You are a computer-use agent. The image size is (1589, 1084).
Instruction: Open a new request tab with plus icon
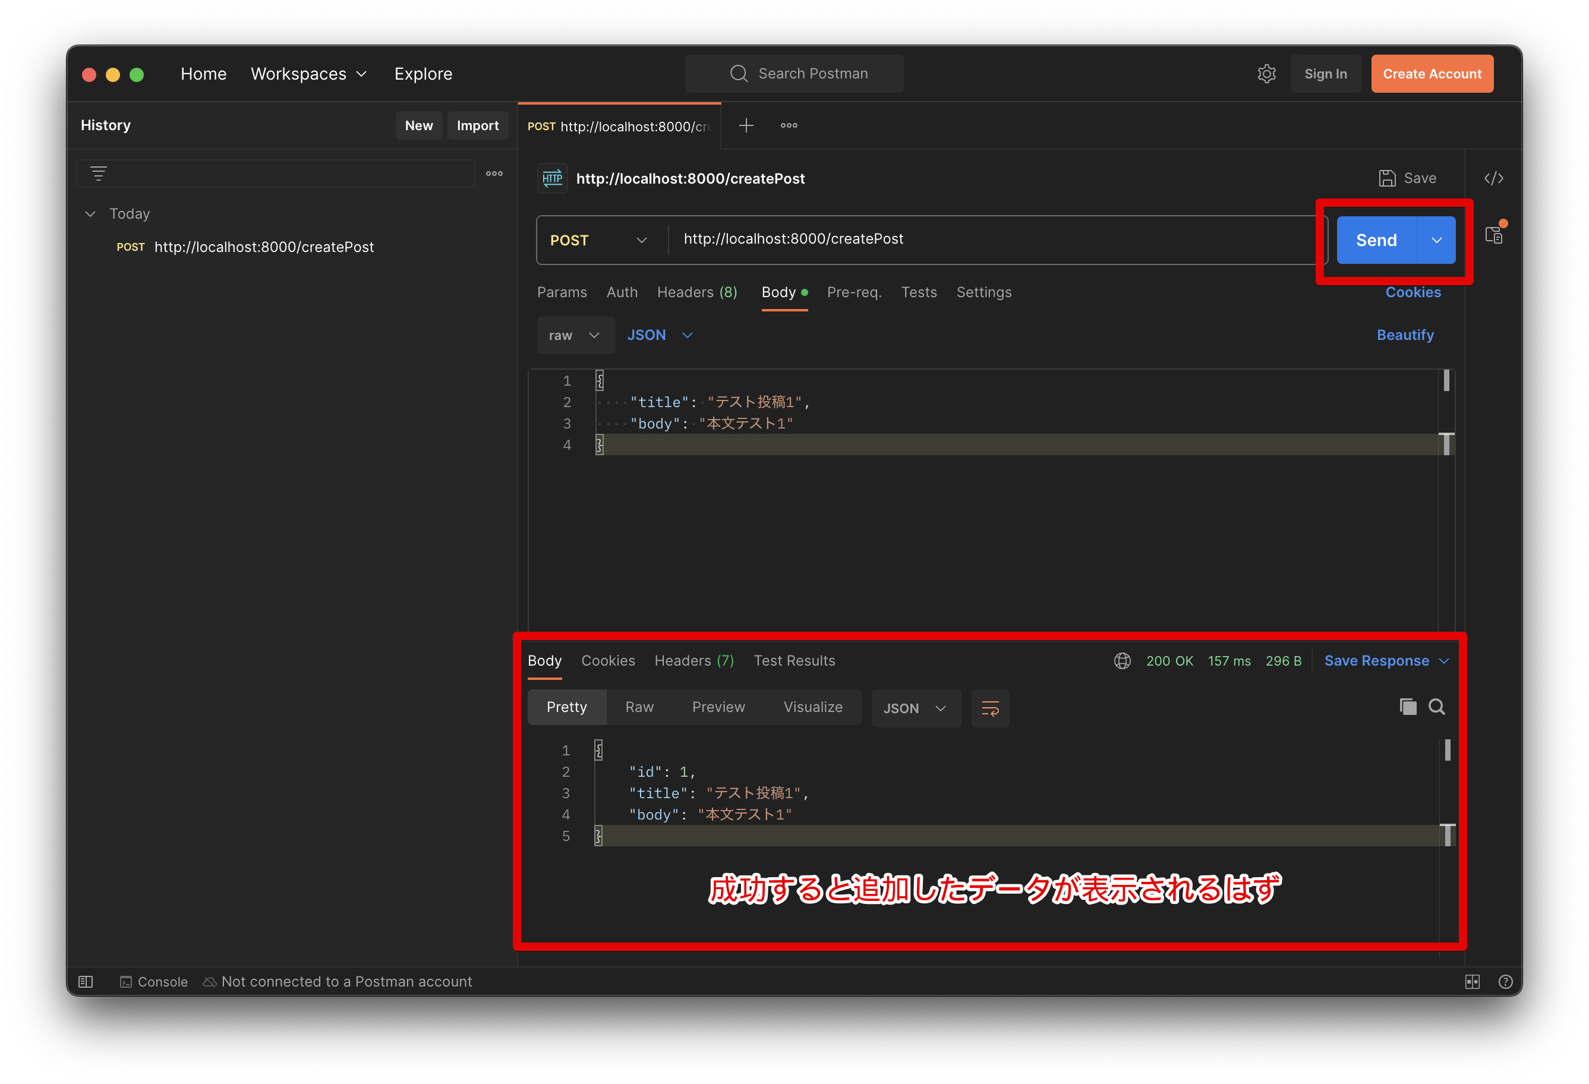point(746,125)
